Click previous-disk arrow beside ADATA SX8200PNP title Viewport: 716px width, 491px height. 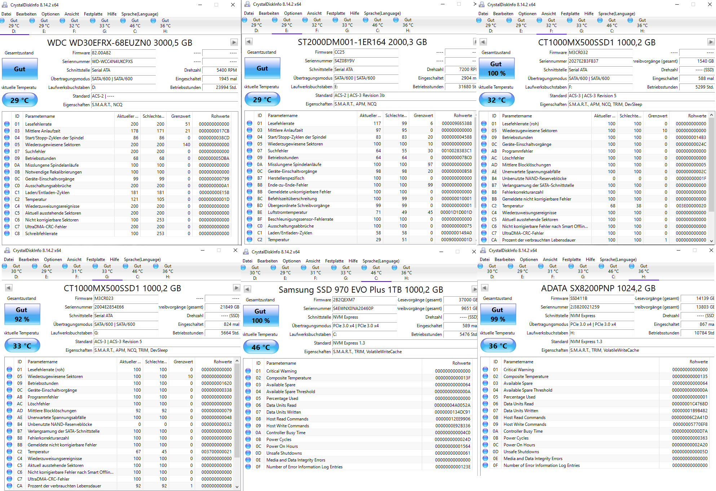point(485,288)
